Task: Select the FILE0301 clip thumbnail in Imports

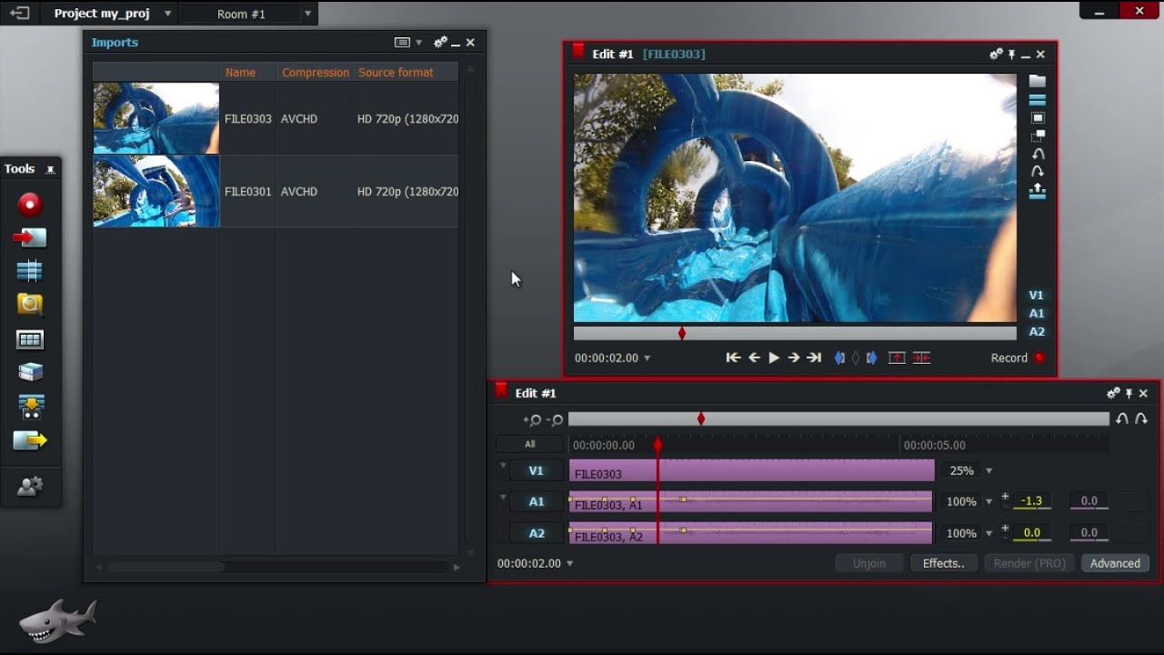Action: pyautogui.click(x=155, y=191)
